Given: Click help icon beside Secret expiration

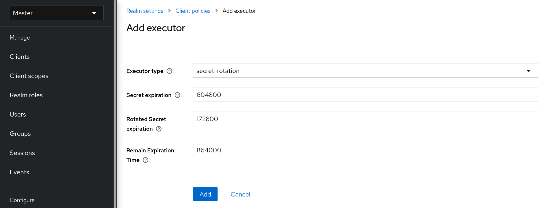Looking at the screenshot, I should coord(177,95).
